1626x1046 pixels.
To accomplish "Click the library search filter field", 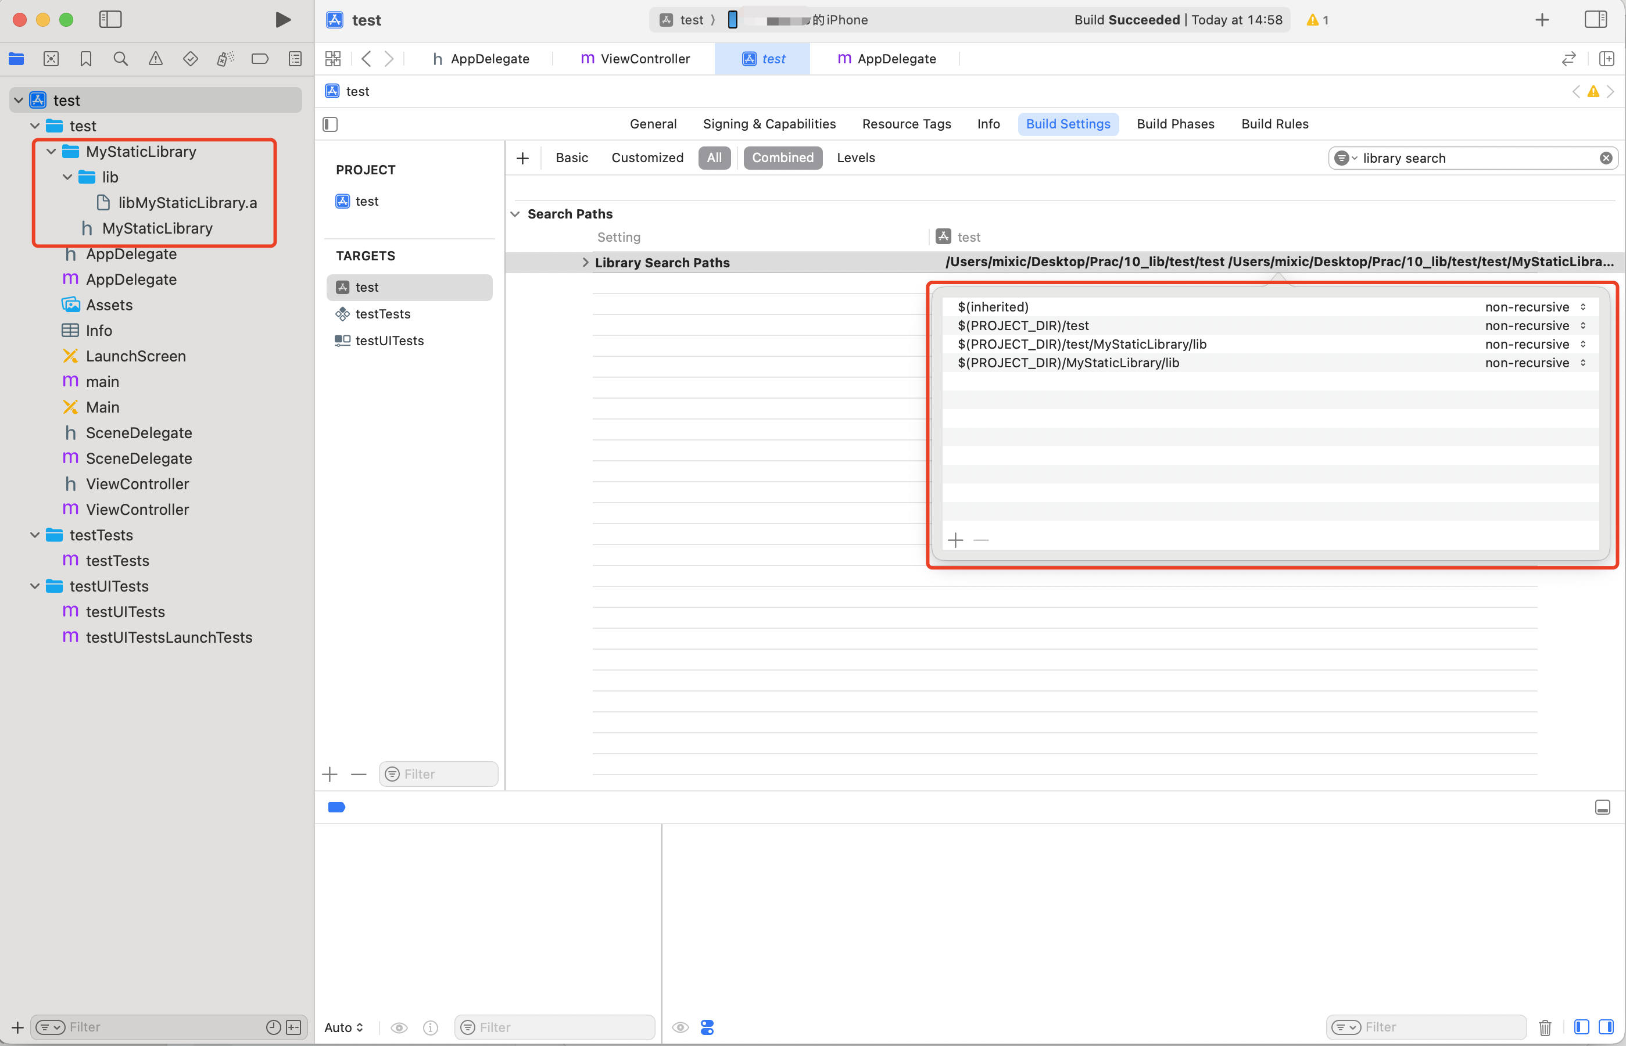I will coord(1477,158).
